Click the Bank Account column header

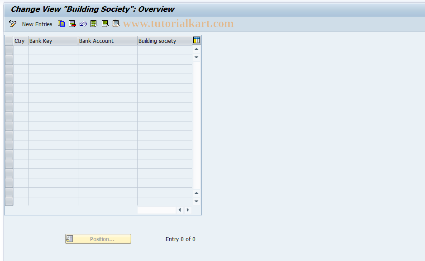tap(108, 41)
